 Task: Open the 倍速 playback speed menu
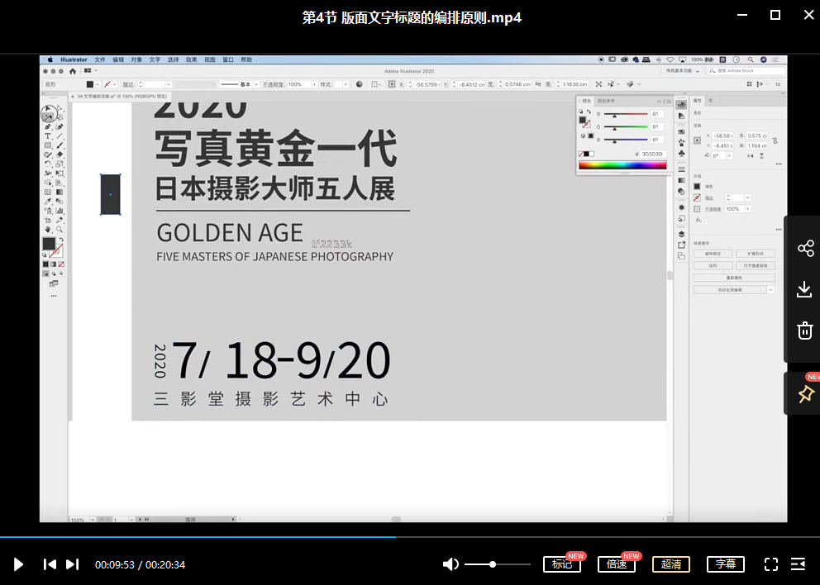coord(616,564)
